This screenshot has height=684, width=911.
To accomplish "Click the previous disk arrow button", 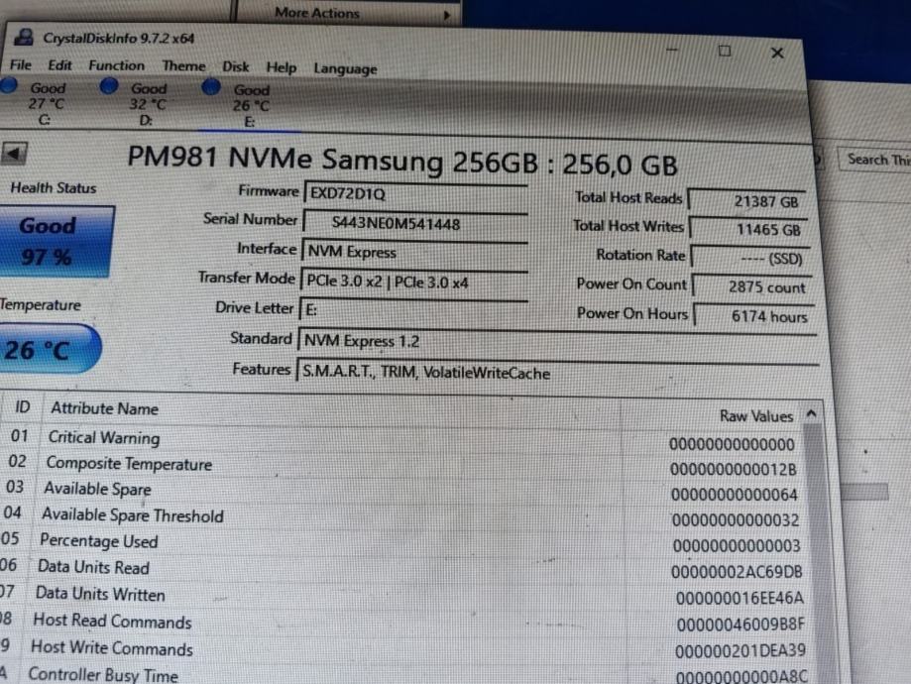I will tap(14, 154).
